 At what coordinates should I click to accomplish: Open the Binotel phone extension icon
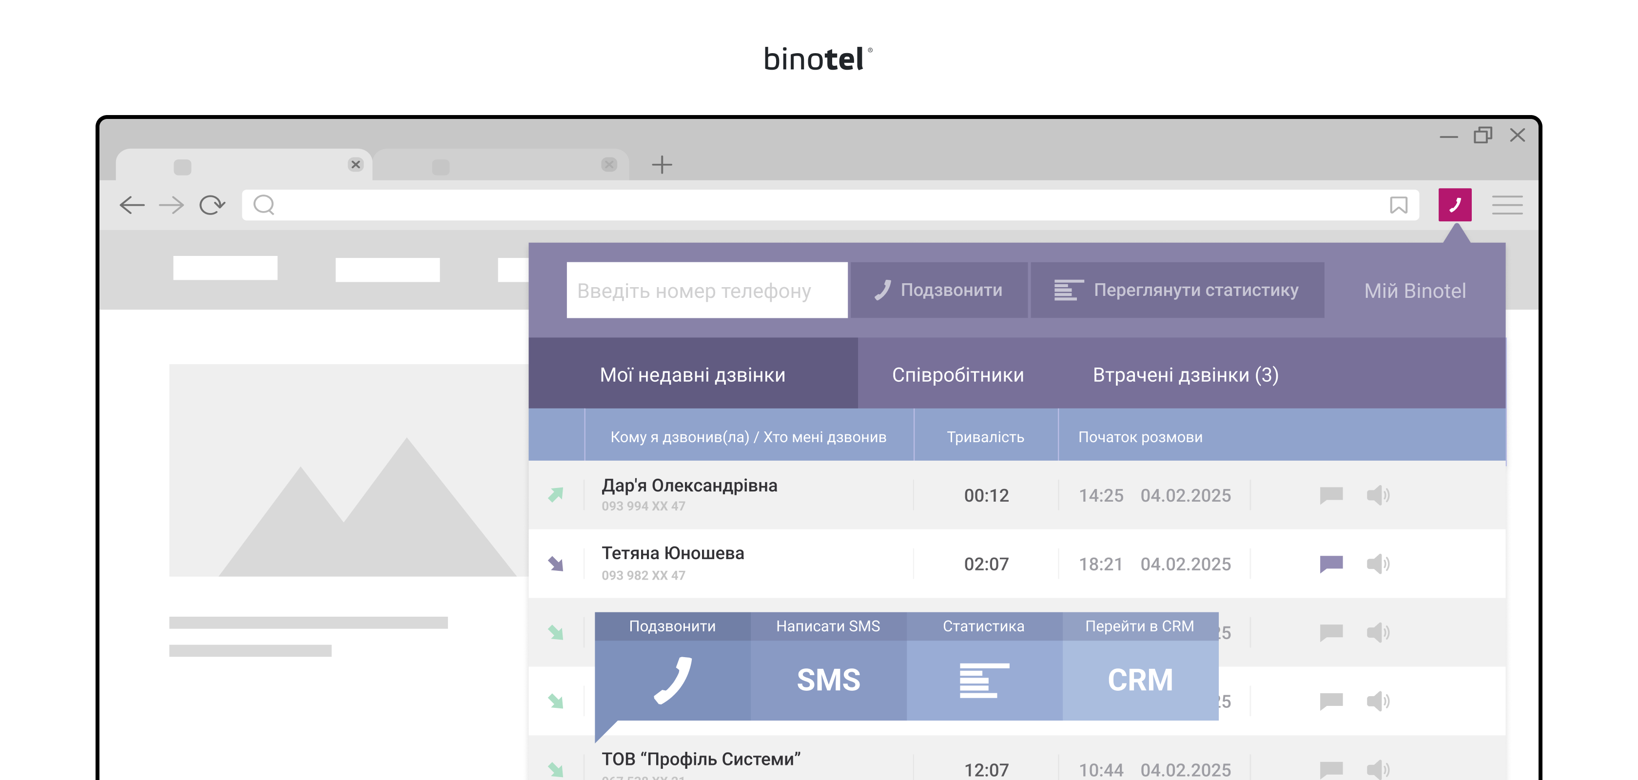[1455, 205]
